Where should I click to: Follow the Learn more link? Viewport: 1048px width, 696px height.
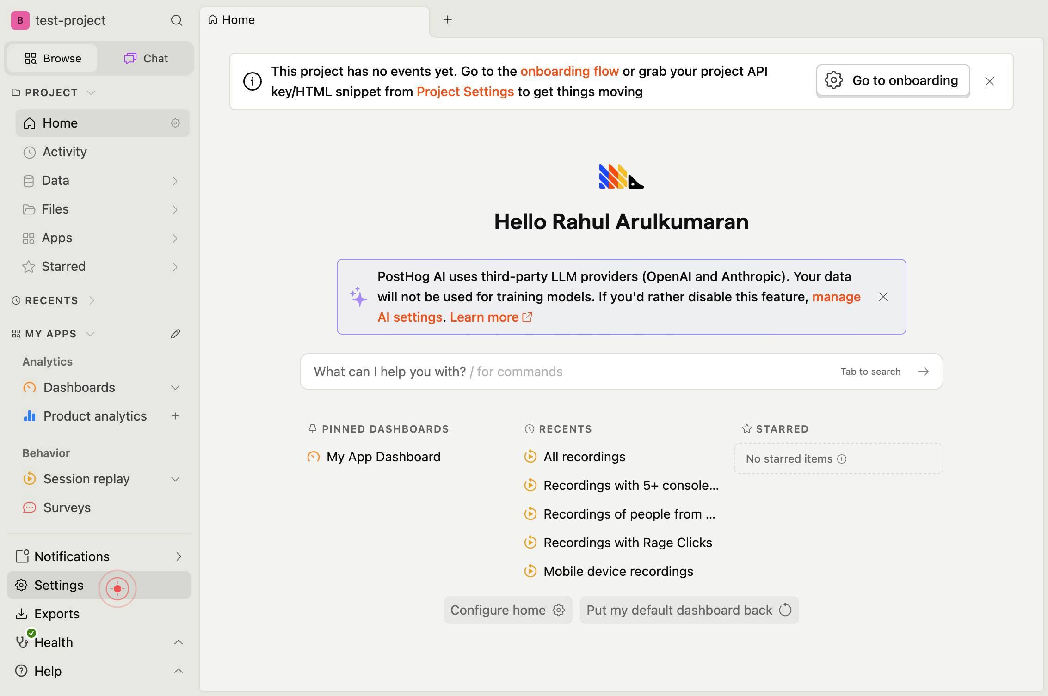(491, 317)
